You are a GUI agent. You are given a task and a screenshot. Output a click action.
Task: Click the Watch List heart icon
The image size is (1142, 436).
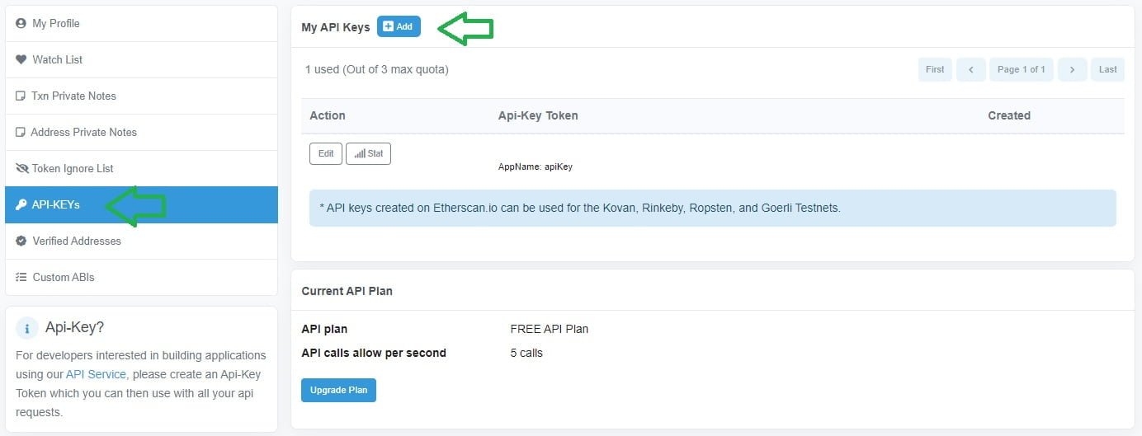21,60
